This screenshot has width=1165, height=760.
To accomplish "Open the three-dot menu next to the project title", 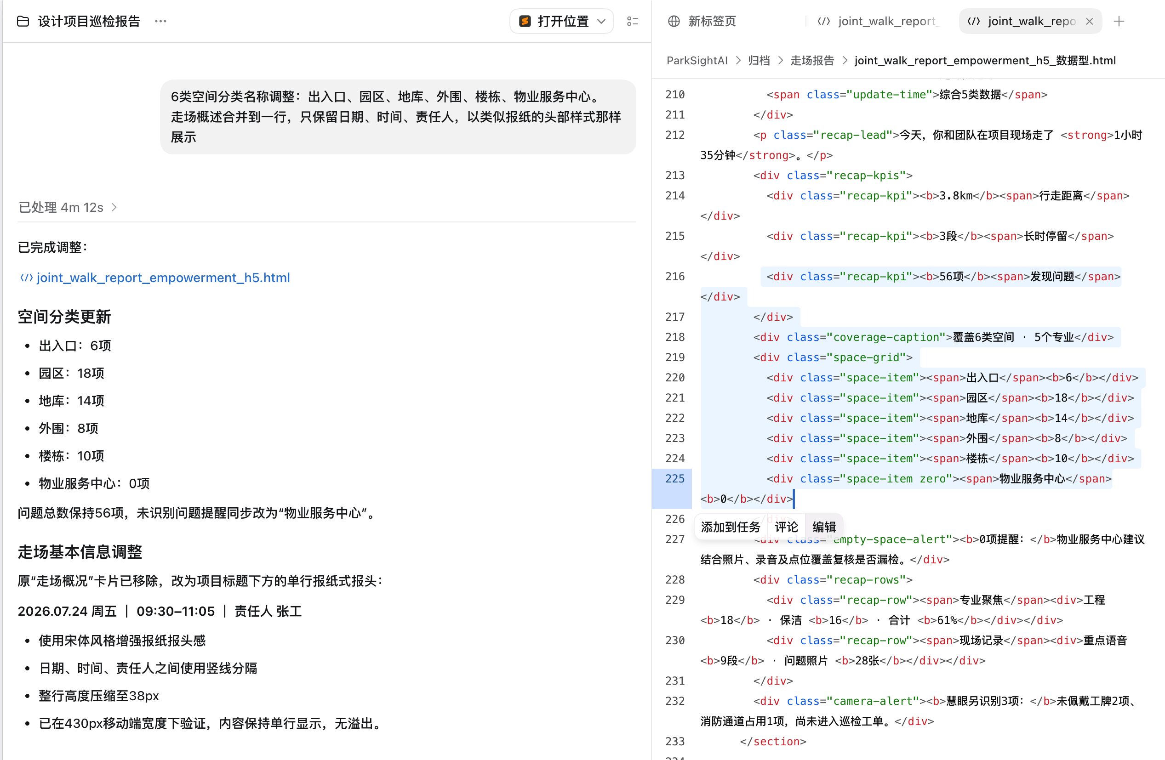I will tap(160, 21).
